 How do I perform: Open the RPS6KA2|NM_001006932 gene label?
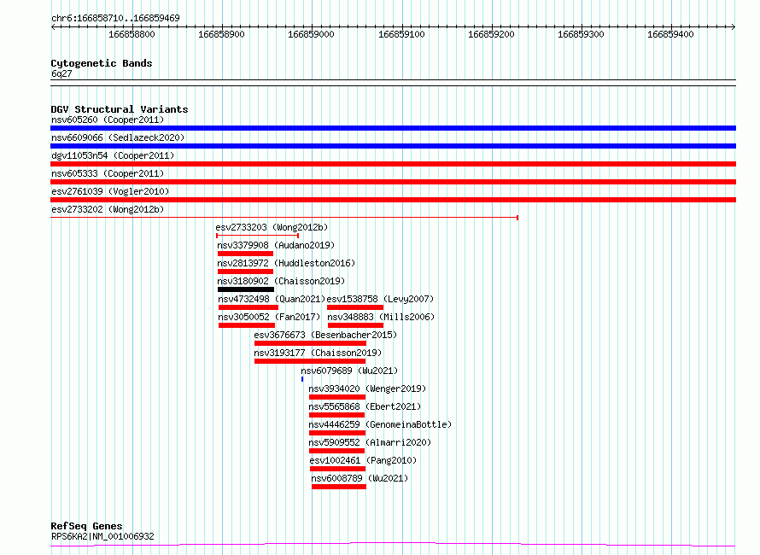coord(102,536)
